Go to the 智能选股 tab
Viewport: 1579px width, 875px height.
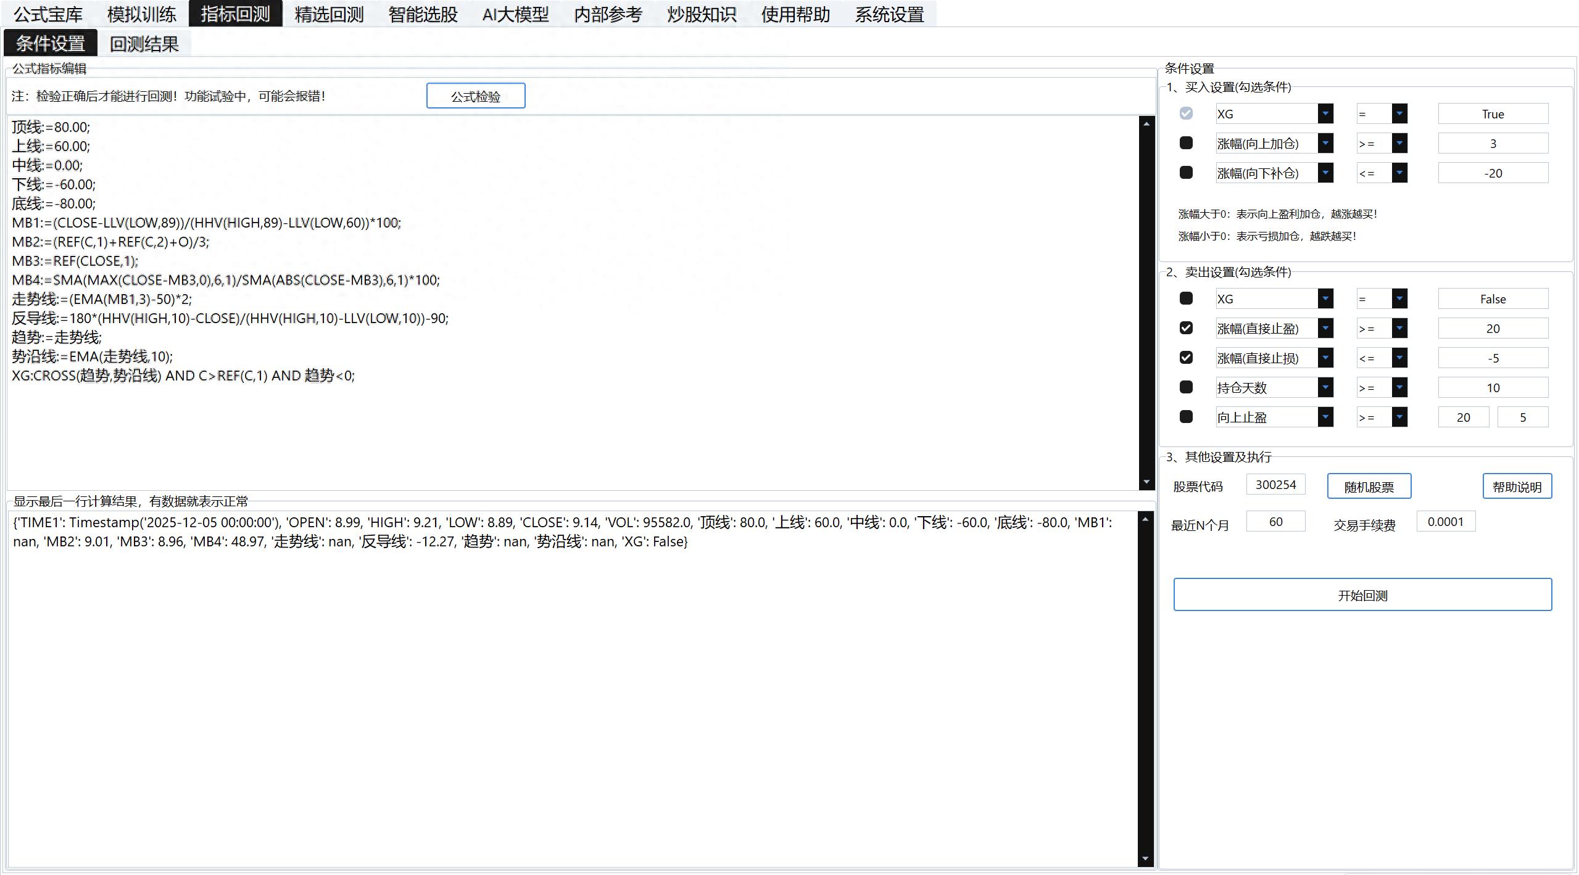[x=423, y=14]
